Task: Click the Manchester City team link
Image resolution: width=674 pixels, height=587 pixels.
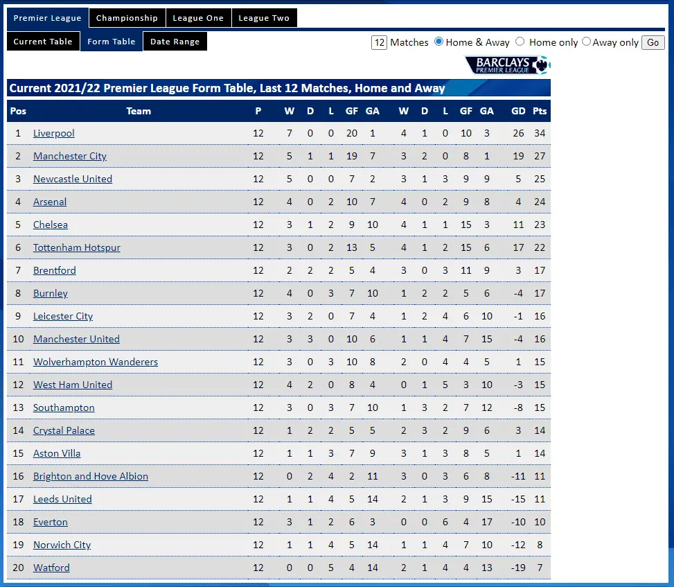Action: tap(70, 156)
